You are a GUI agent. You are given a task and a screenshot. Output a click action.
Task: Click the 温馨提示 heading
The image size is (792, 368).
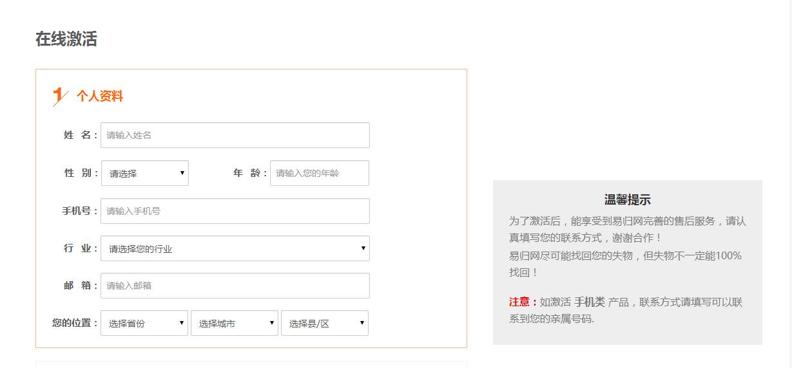tap(628, 200)
